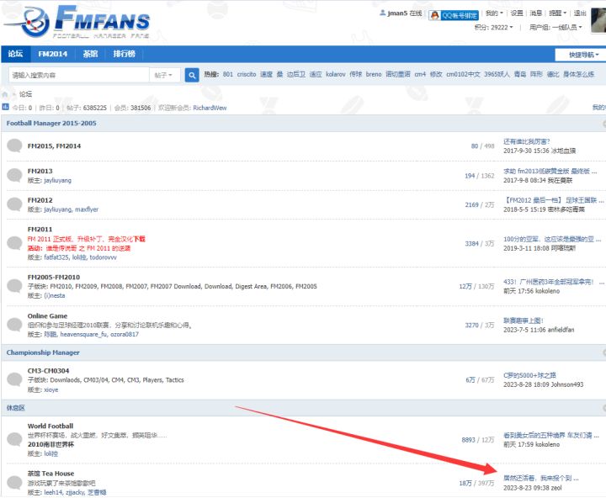Click the speech bubble icon for FM2012

(x=14, y=204)
